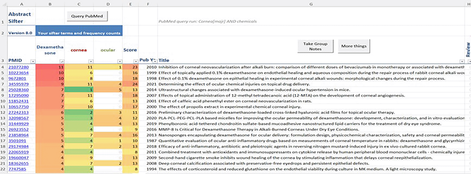
Task: Open PMID column filter dropdown
Action: pos(33,61)
